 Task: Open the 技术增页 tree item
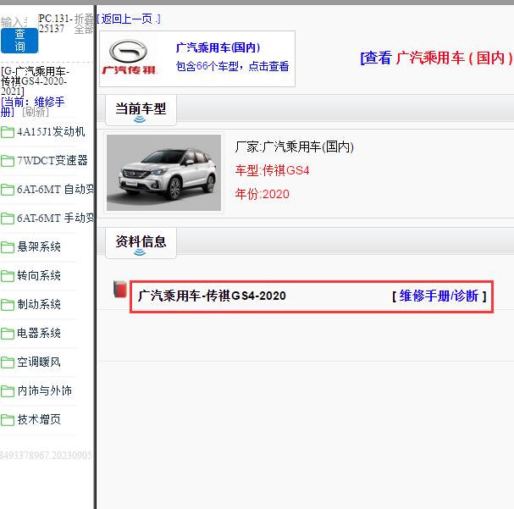39,419
